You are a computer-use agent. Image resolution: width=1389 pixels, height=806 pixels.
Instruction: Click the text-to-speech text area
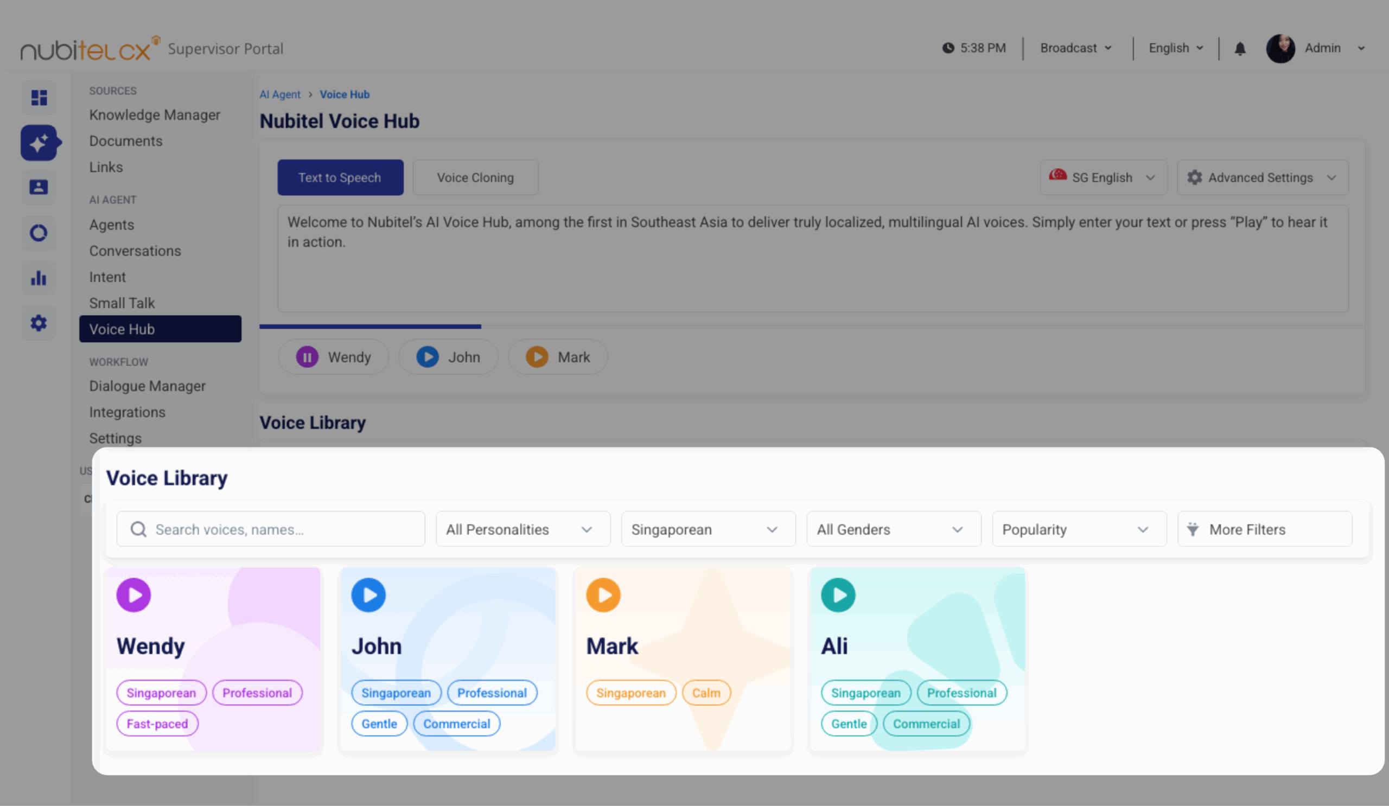coord(813,259)
